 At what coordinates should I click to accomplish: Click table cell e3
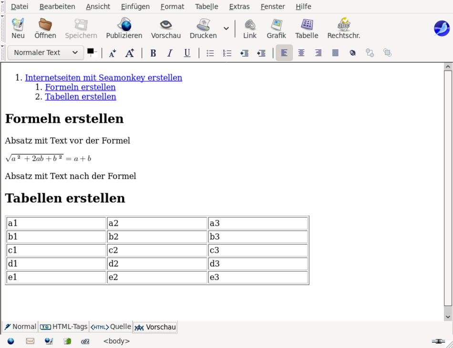point(258,277)
